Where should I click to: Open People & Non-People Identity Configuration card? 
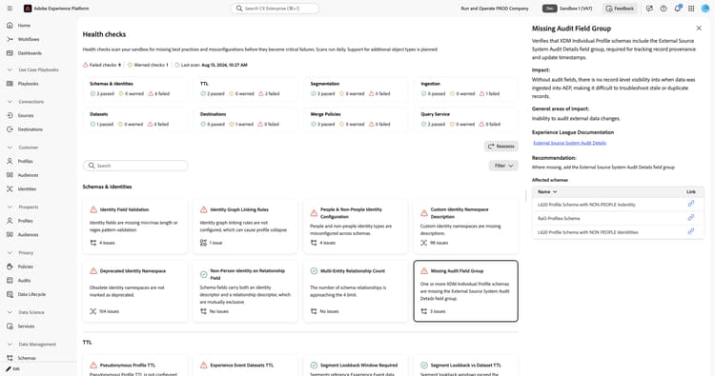tap(356, 227)
